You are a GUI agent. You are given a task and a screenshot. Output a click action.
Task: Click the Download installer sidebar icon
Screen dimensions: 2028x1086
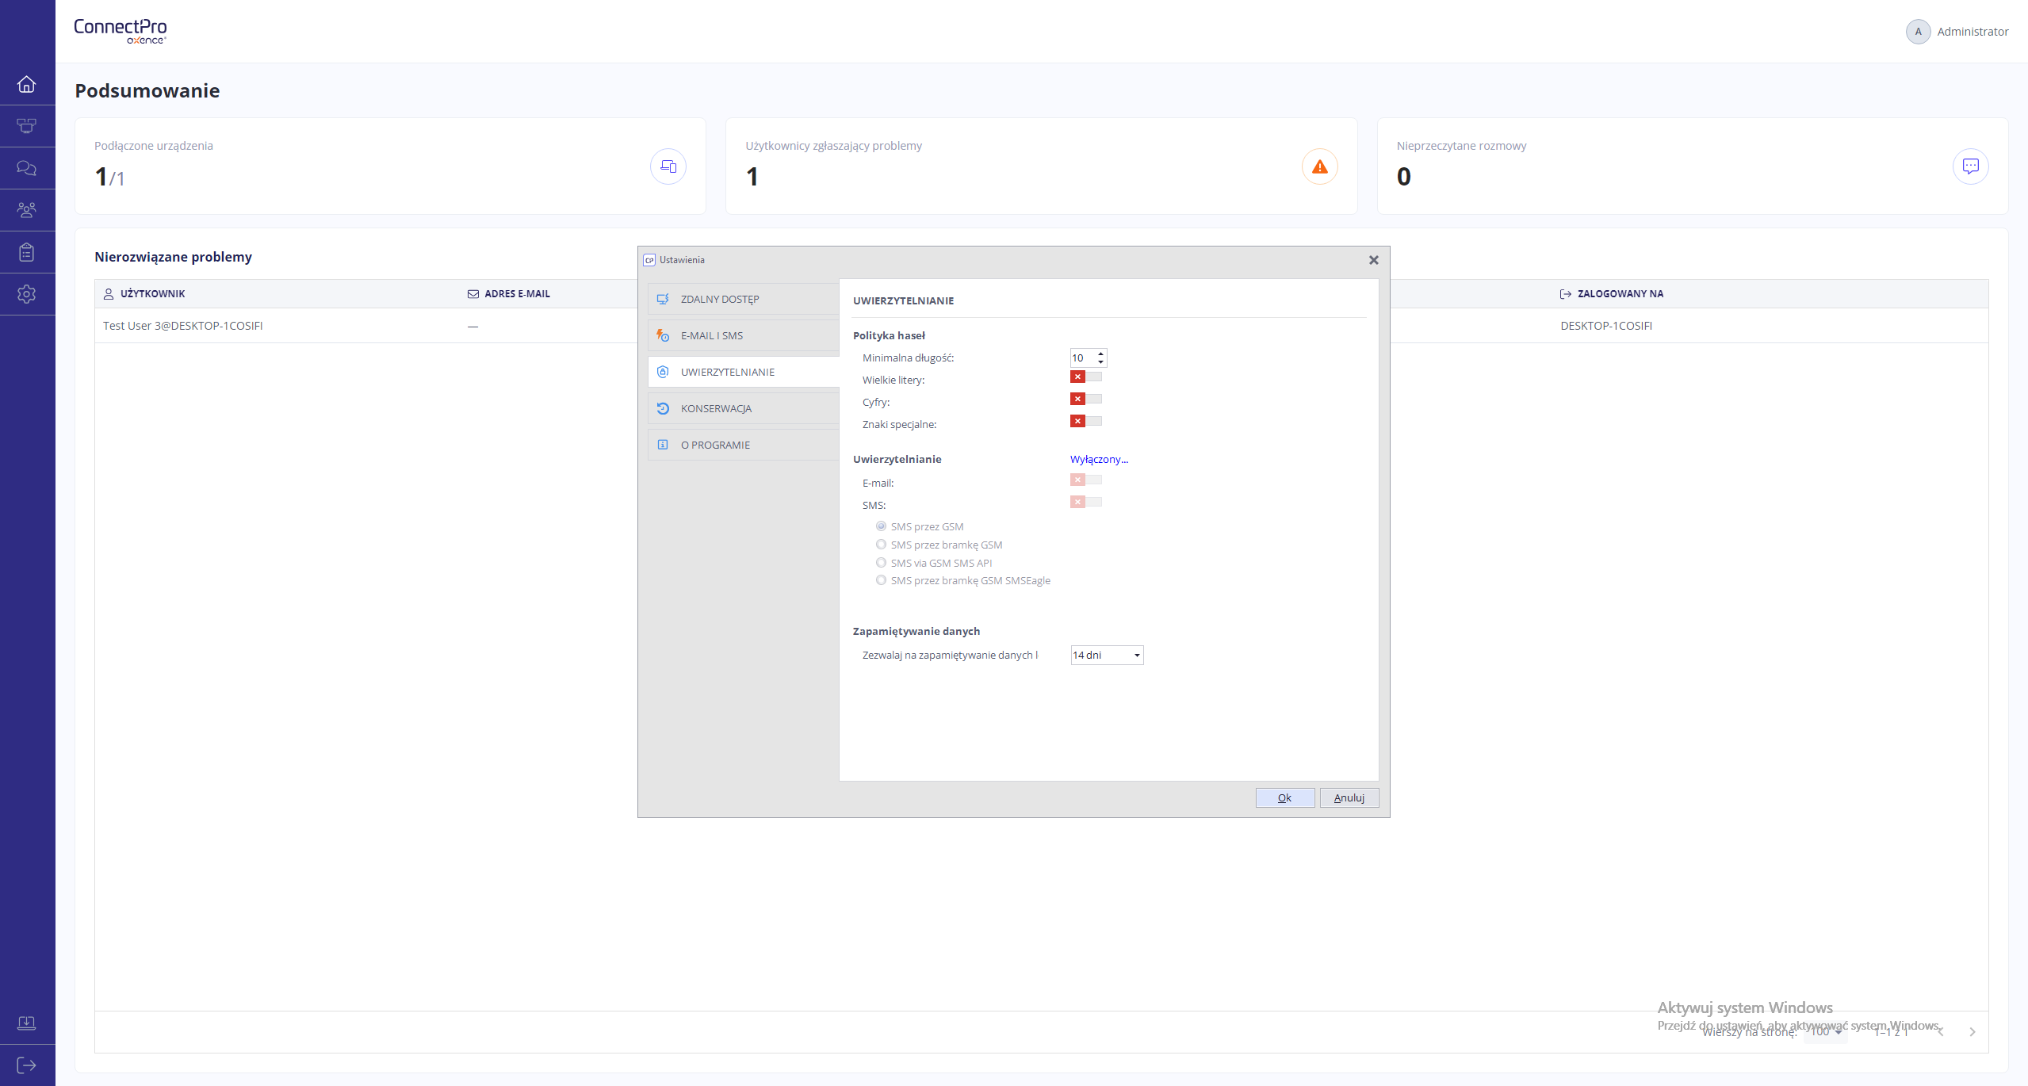point(27,1023)
